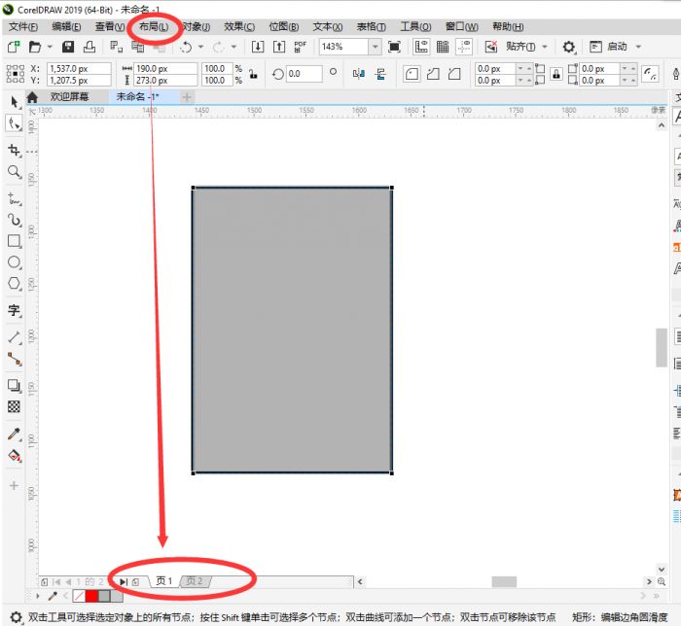Image resolution: width=681 pixels, height=626 pixels.
Task: Toggle the Show grid button
Action: tap(443, 47)
